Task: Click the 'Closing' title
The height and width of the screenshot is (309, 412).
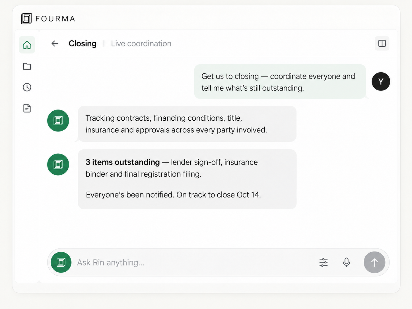Action: coord(83,44)
